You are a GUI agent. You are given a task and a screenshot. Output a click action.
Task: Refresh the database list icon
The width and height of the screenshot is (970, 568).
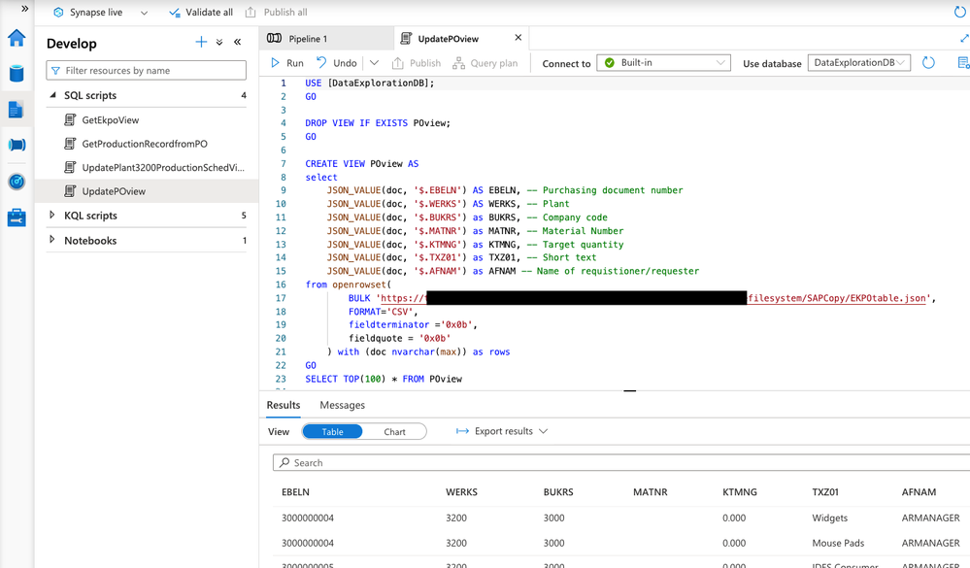928,63
